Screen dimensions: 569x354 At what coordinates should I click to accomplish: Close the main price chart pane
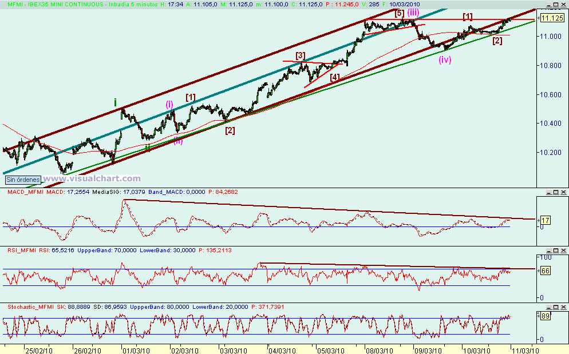point(563,5)
